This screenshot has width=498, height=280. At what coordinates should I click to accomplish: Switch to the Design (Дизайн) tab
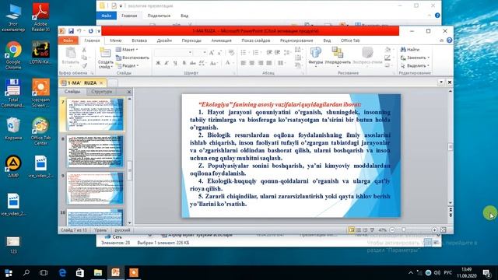164,40
